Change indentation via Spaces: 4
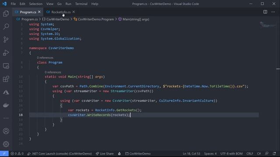Screen dimensions: 280x157 210,154
